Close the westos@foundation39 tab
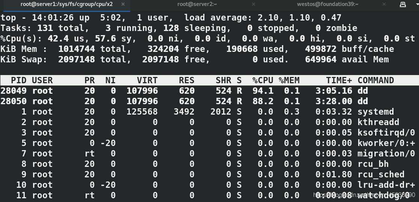This screenshot has width=419, height=202. 384,4
